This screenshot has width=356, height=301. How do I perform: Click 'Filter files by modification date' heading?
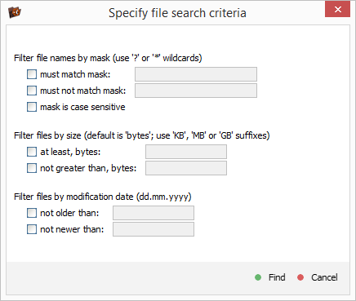coord(103,197)
